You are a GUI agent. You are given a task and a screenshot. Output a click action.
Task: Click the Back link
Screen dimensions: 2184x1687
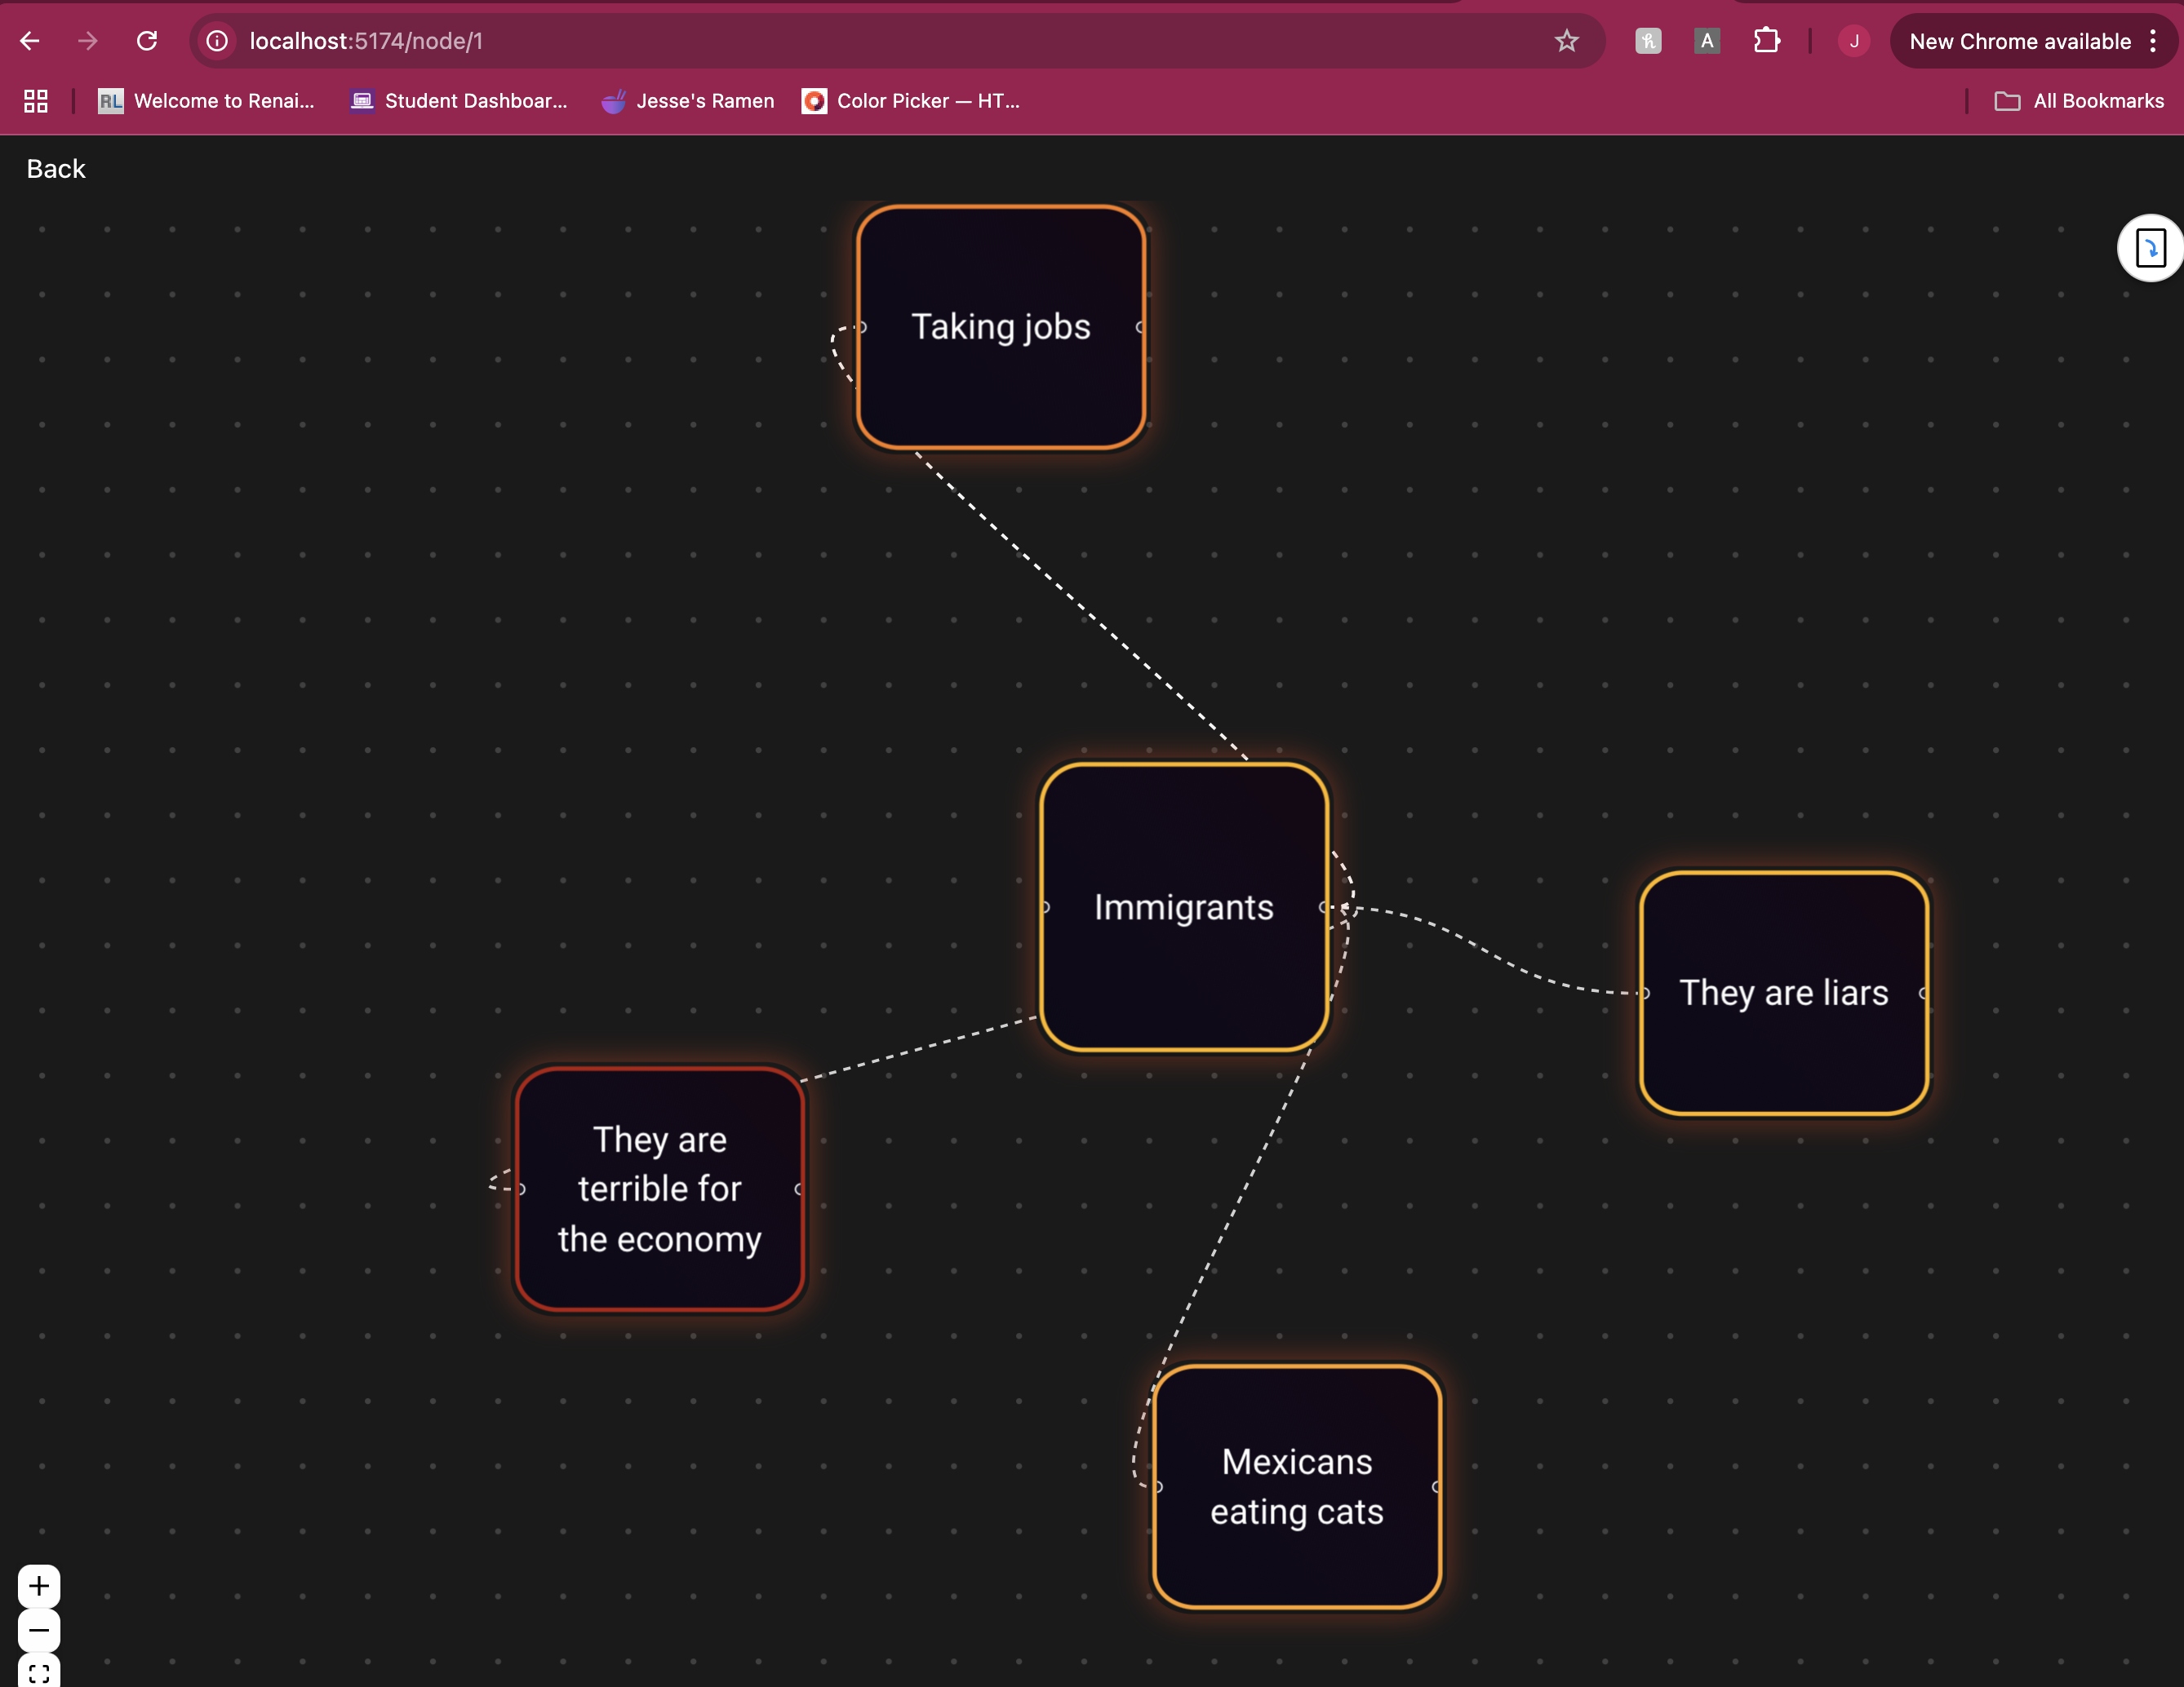click(56, 169)
